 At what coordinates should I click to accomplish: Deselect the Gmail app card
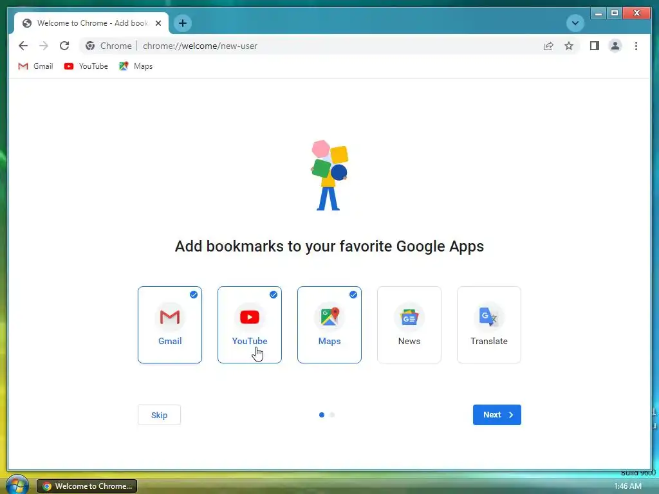(x=170, y=325)
